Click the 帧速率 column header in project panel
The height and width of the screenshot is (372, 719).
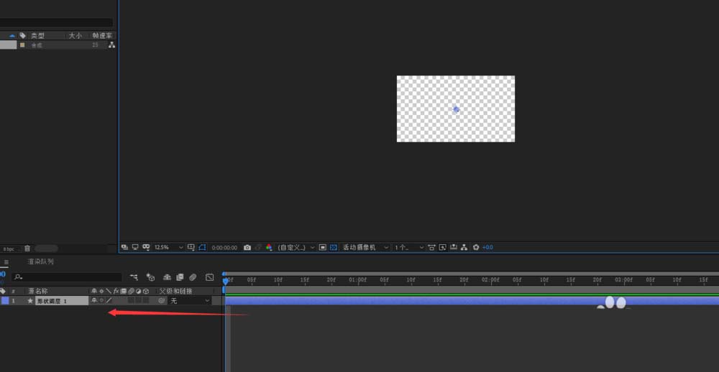click(102, 35)
